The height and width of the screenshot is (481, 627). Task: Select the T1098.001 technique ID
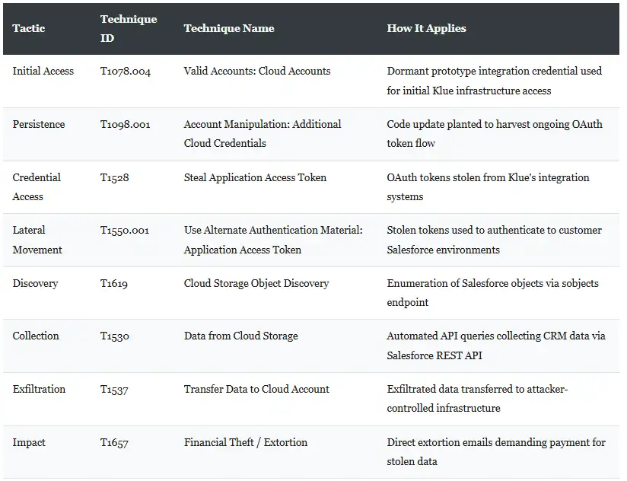tap(125, 124)
